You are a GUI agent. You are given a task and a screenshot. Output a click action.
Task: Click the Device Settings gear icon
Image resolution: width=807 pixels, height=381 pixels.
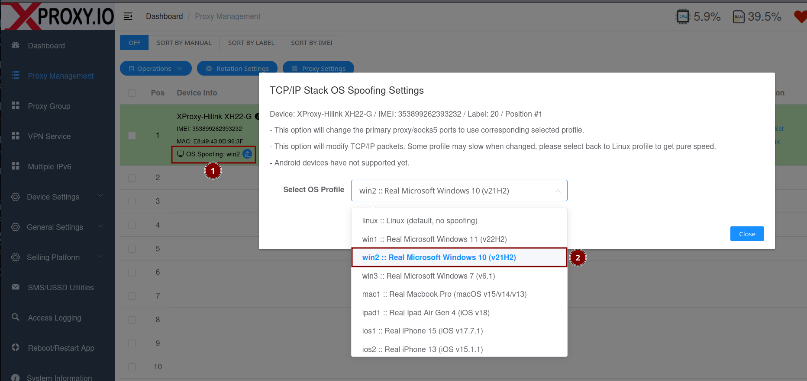pos(16,197)
